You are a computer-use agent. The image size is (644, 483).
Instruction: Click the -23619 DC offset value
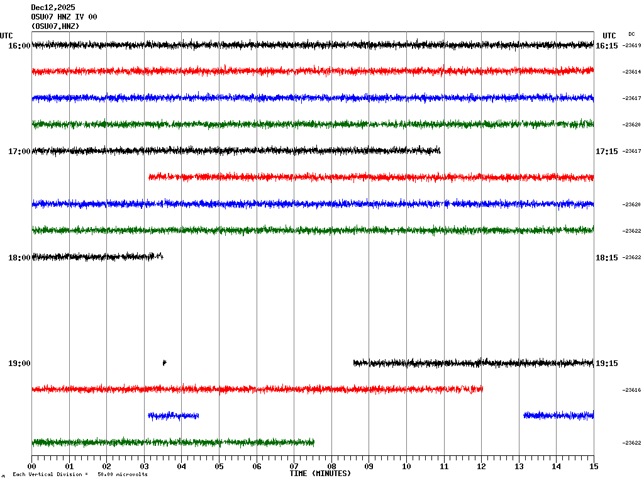pyautogui.click(x=631, y=46)
